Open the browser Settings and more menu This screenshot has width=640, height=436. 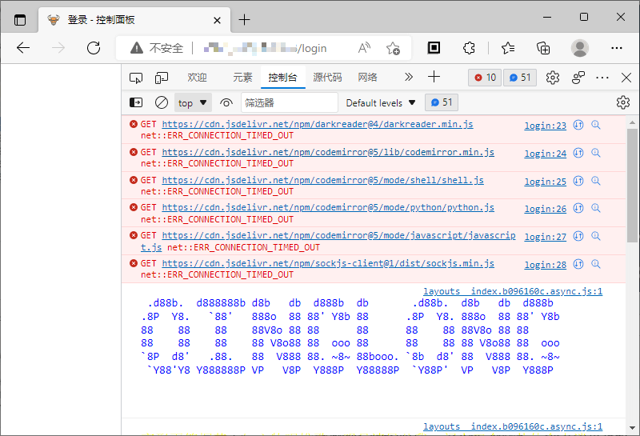coord(616,48)
